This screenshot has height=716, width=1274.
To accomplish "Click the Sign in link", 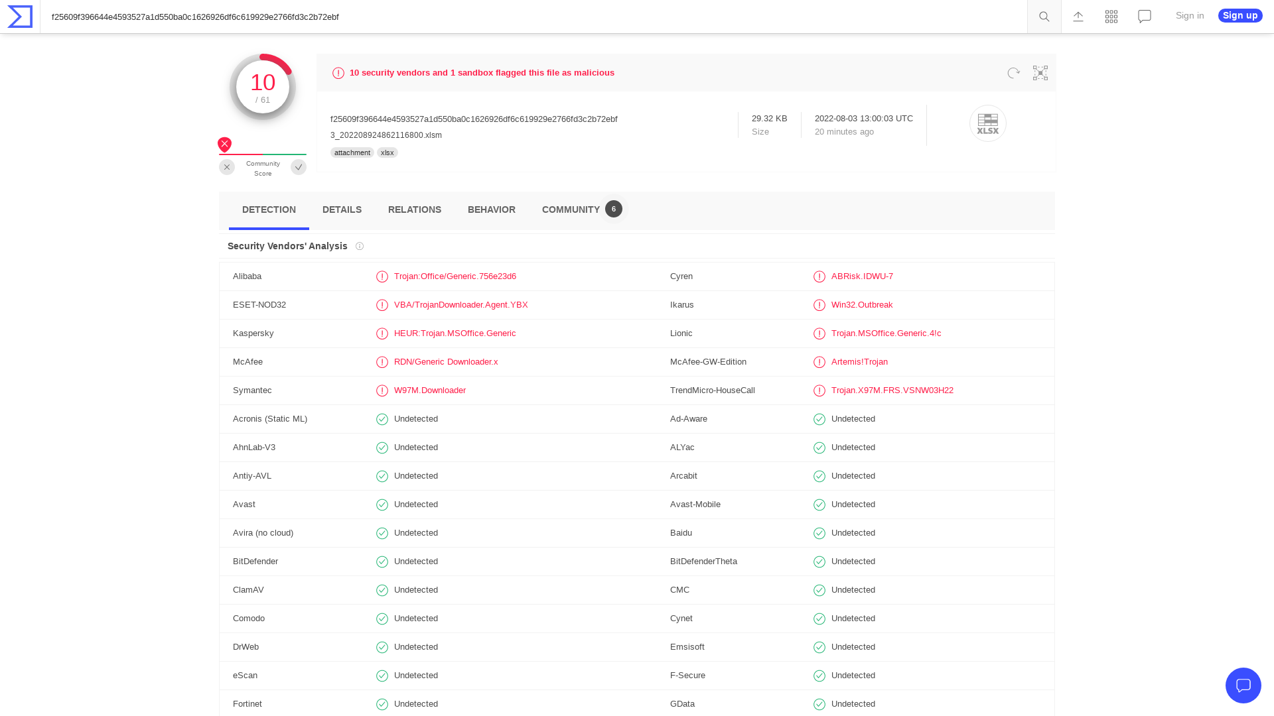I will tap(1189, 15).
